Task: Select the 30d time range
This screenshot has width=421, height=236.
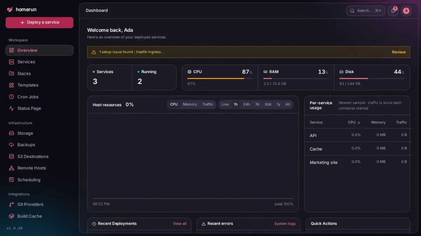Action: coord(268,105)
